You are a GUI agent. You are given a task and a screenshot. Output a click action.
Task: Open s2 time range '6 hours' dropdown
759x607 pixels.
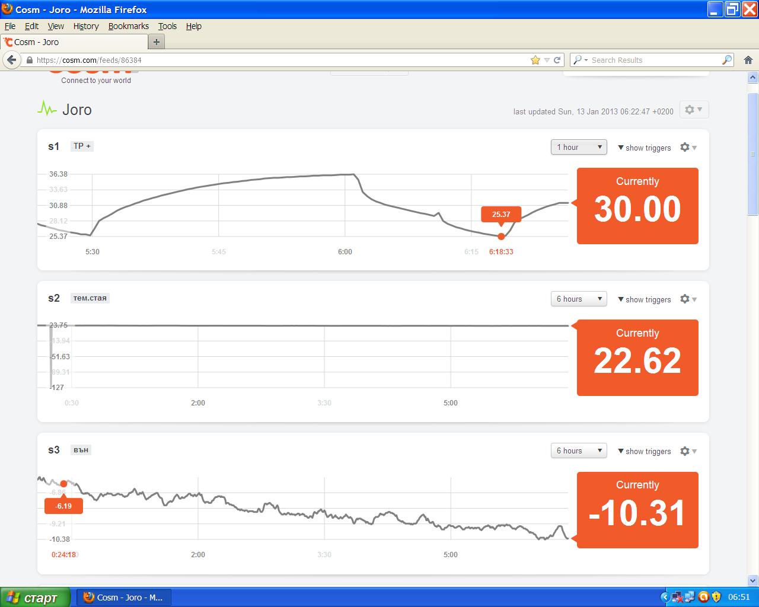579,299
